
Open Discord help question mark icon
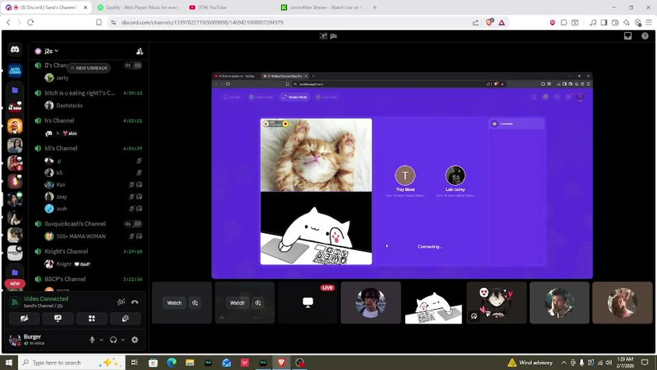click(x=645, y=36)
